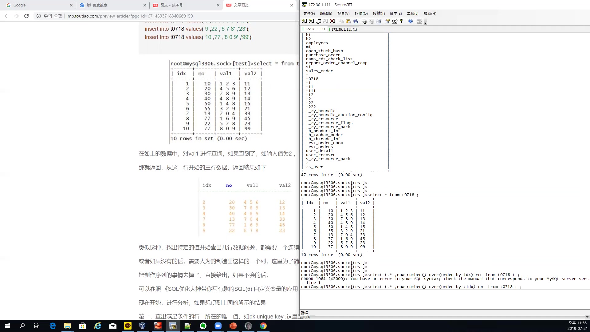This screenshot has height=332, width=590.
Task: Click the Print printer icon
Action: 379,21
